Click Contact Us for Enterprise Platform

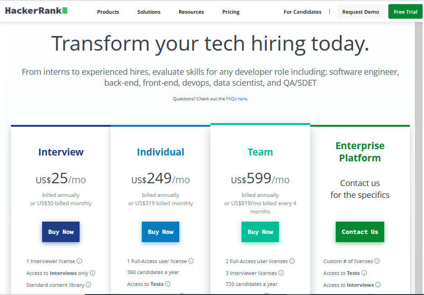point(360,232)
